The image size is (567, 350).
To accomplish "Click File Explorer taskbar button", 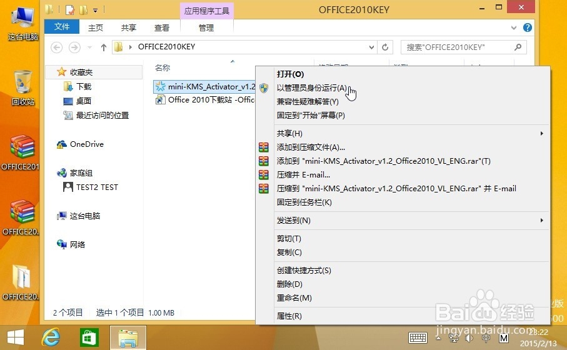I will pyautogui.click(x=128, y=337).
